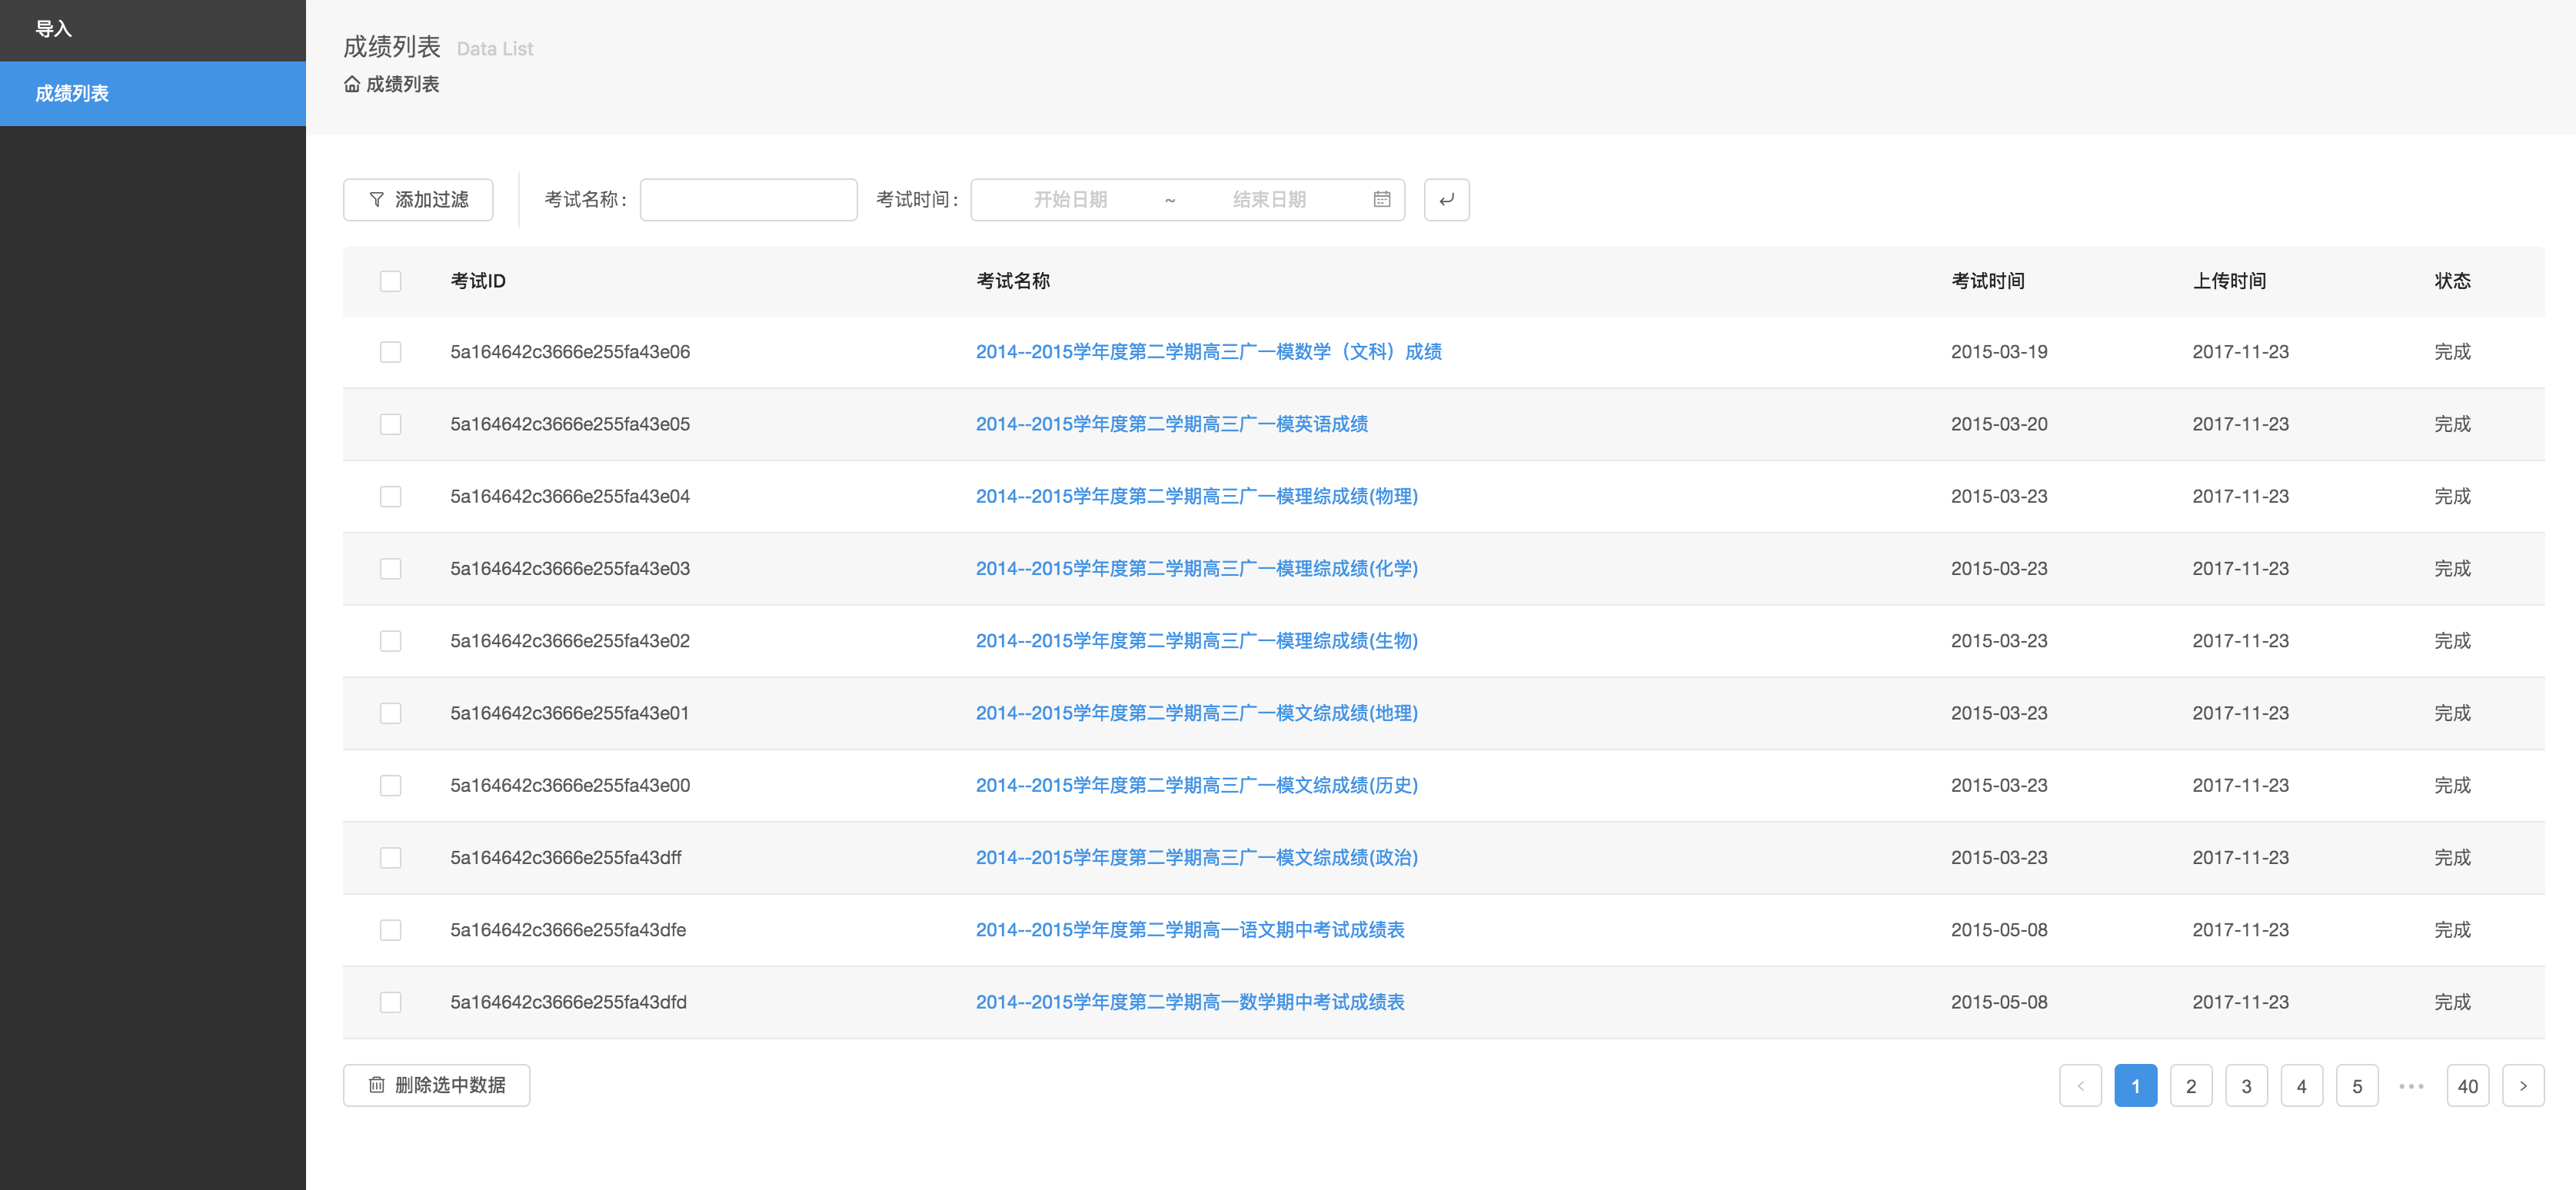
Task: Open 一模理综成绩(物理) exam link
Action: coord(1196,496)
